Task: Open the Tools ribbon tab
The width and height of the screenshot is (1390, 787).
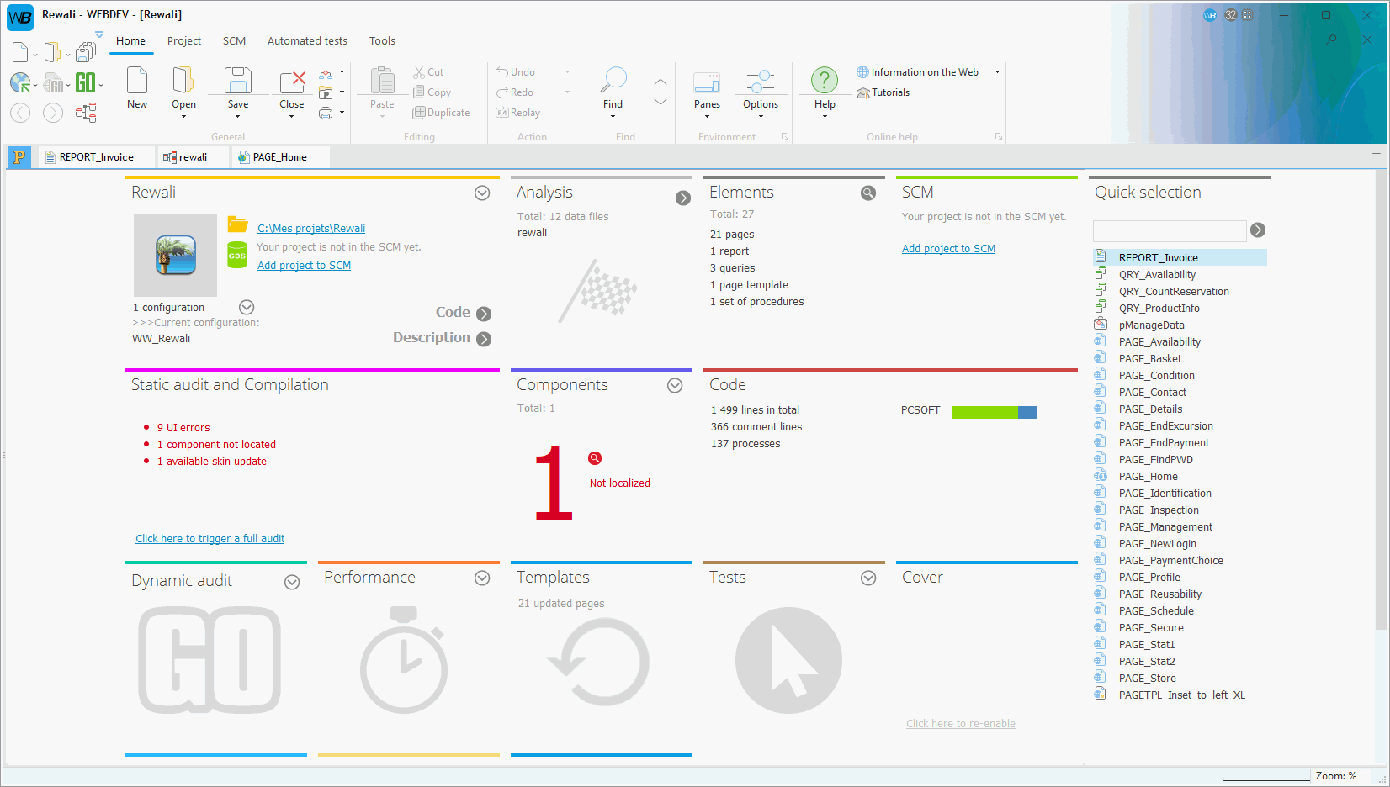Action: click(382, 40)
